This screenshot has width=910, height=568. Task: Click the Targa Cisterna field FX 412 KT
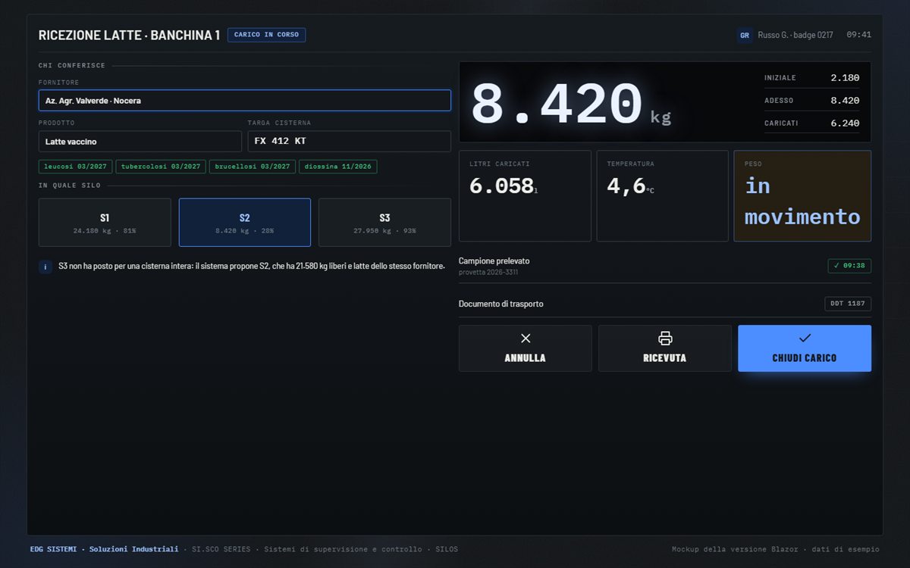(349, 142)
